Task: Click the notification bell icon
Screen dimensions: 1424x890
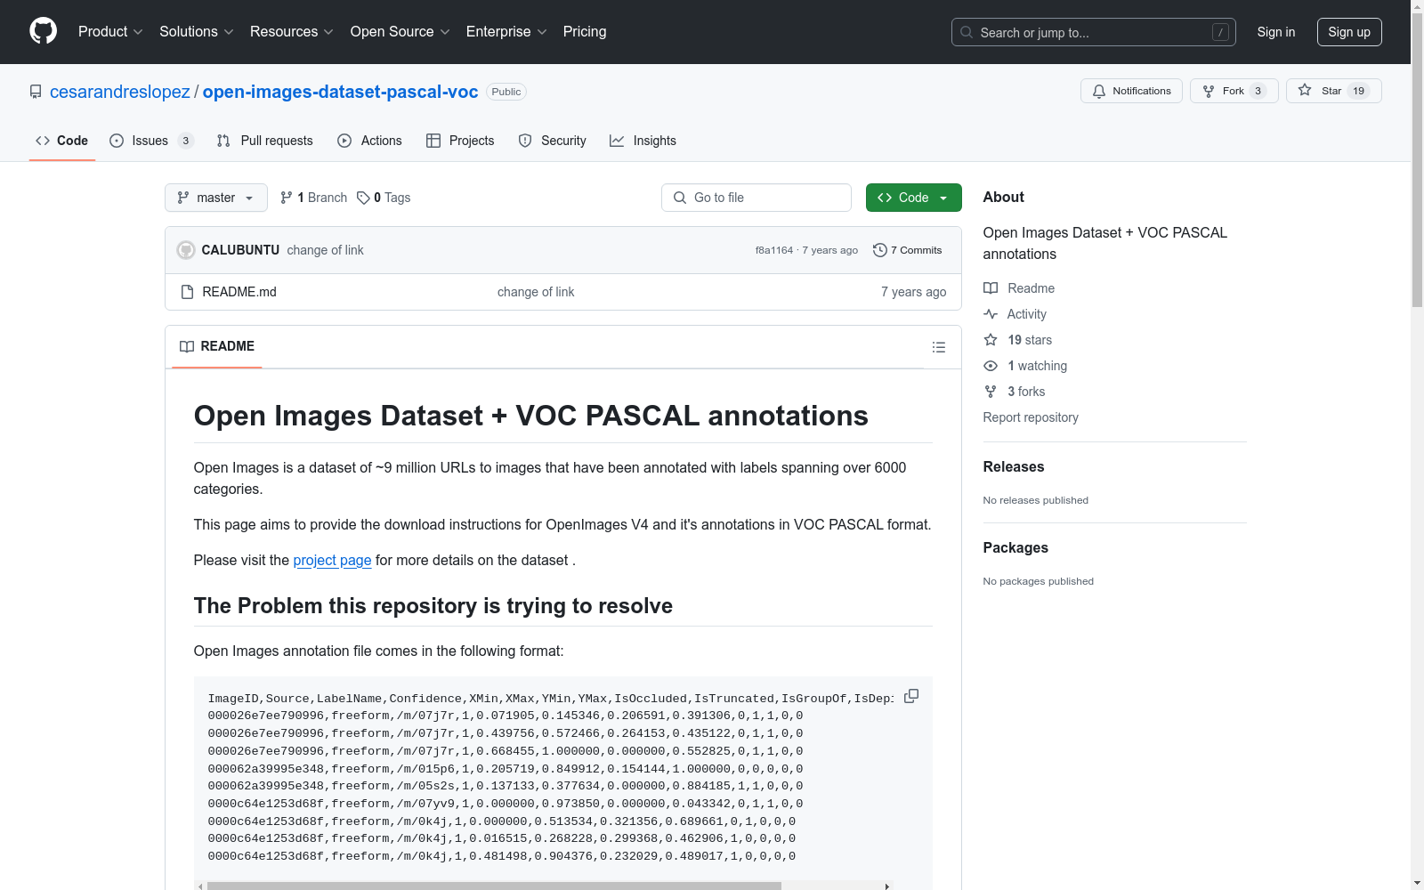Action: pyautogui.click(x=1099, y=91)
